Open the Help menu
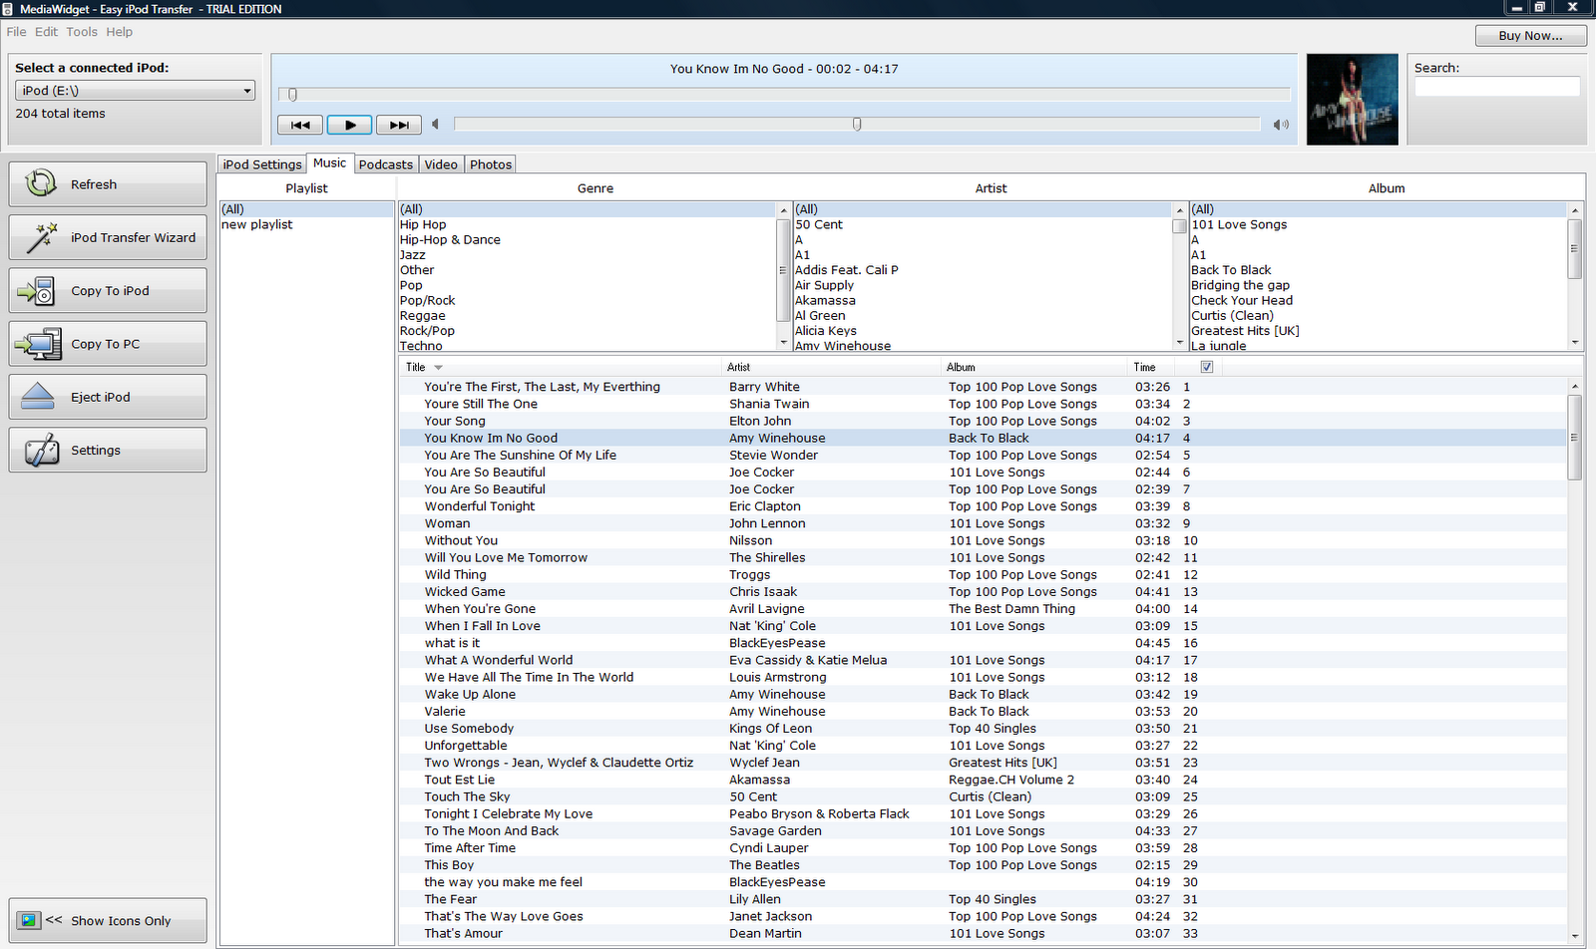This screenshot has height=949, width=1596. tap(120, 32)
